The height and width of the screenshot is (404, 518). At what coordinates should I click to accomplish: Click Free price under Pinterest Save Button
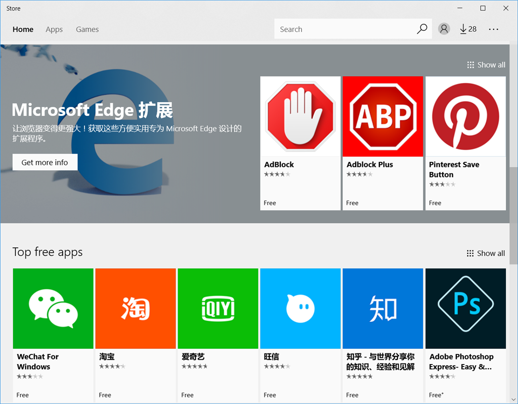point(435,203)
